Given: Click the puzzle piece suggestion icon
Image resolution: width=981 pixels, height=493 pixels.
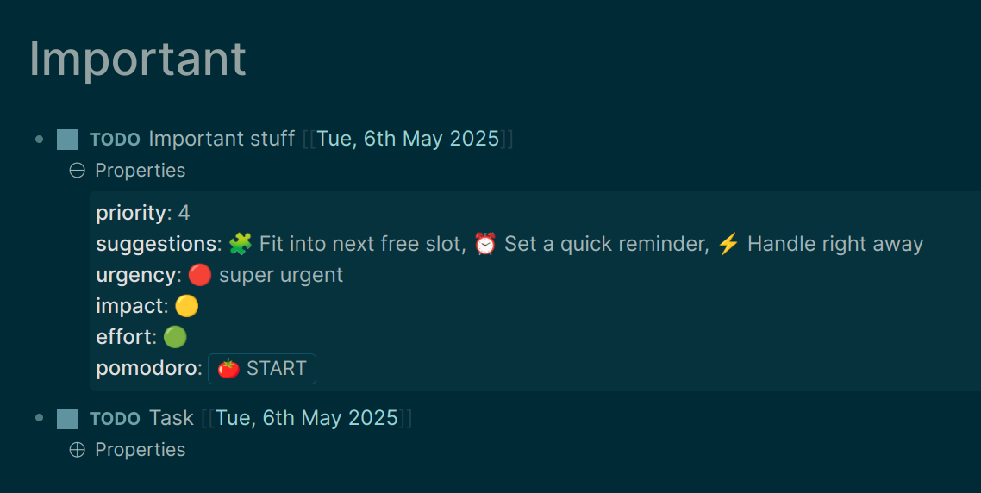Looking at the screenshot, I should [x=241, y=243].
